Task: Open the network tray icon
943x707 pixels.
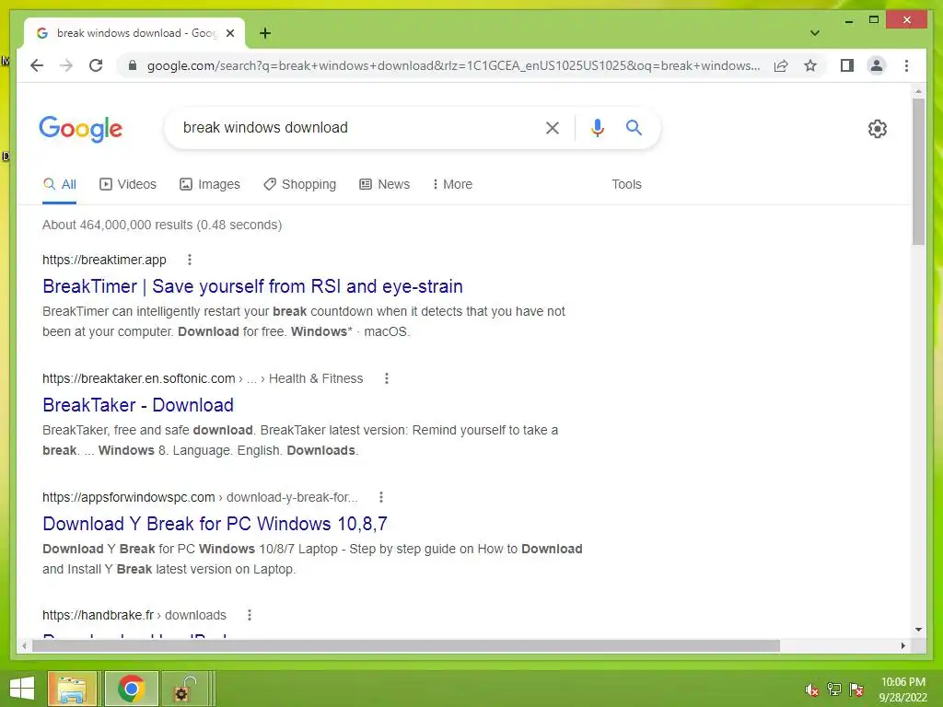Action: [833, 690]
